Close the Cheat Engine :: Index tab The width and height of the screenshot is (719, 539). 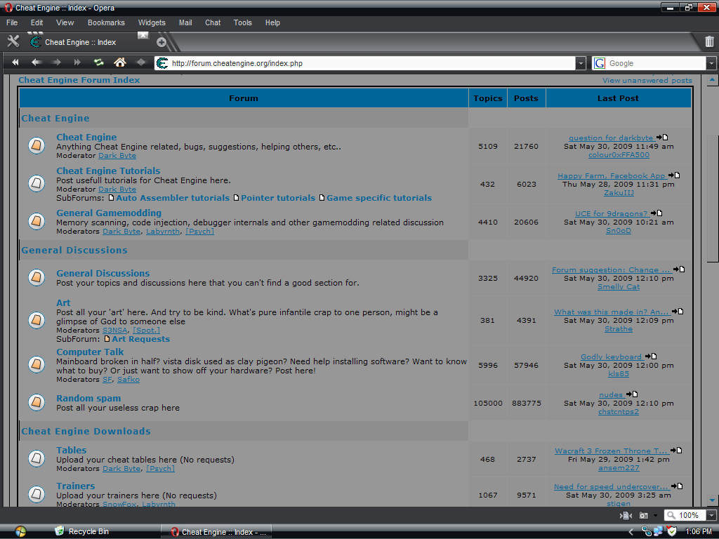click(143, 35)
